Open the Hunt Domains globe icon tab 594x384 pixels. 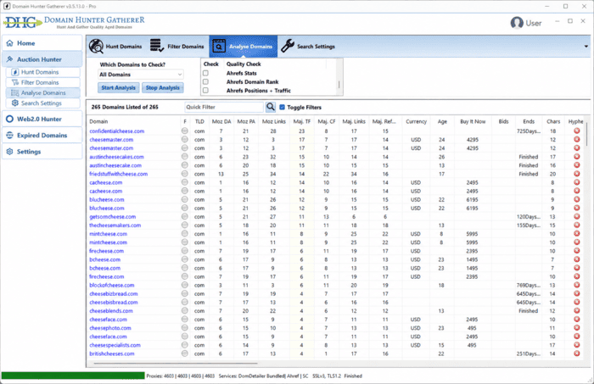[x=115, y=46]
